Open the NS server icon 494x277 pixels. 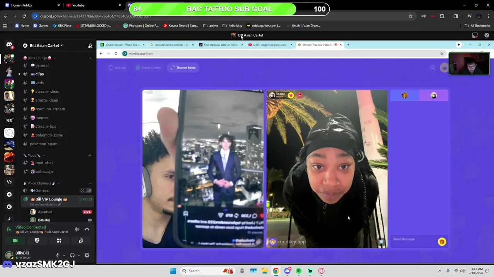tap(9, 120)
